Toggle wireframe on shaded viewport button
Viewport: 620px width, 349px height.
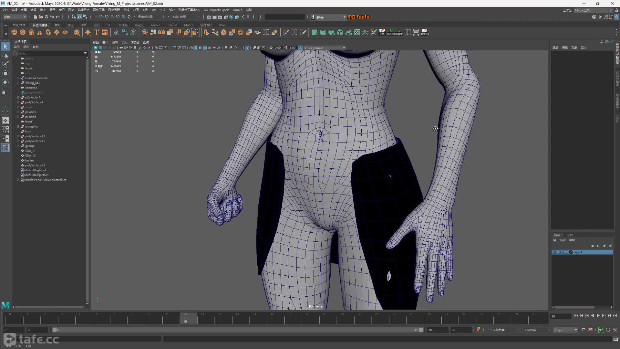pos(205,48)
